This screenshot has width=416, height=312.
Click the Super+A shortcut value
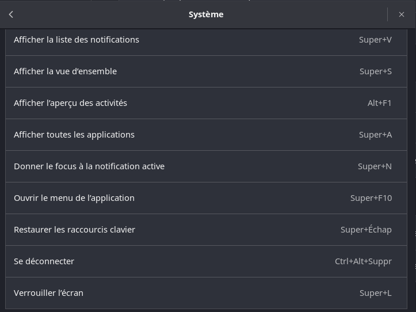pos(375,135)
